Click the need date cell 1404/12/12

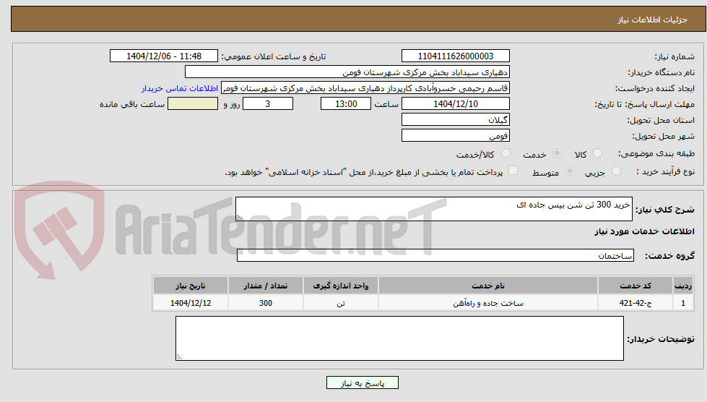click(x=190, y=303)
